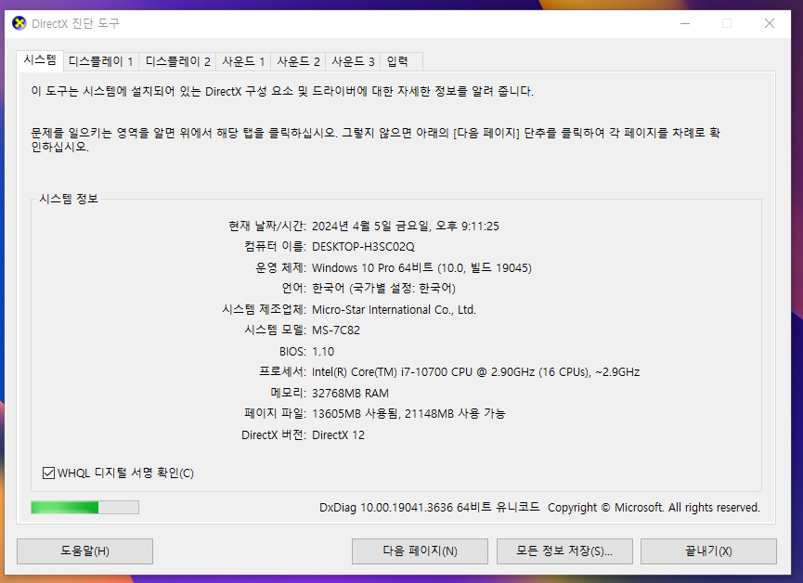Click the 운영 체제: label
The width and height of the screenshot is (803, 583).
point(280,268)
